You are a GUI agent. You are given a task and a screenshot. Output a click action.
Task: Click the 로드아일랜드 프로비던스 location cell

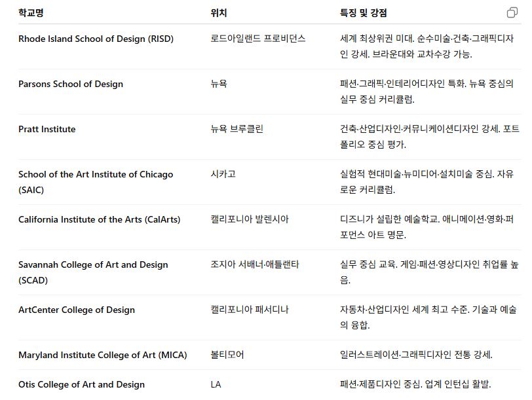pyautogui.click(x=257, y=39)
